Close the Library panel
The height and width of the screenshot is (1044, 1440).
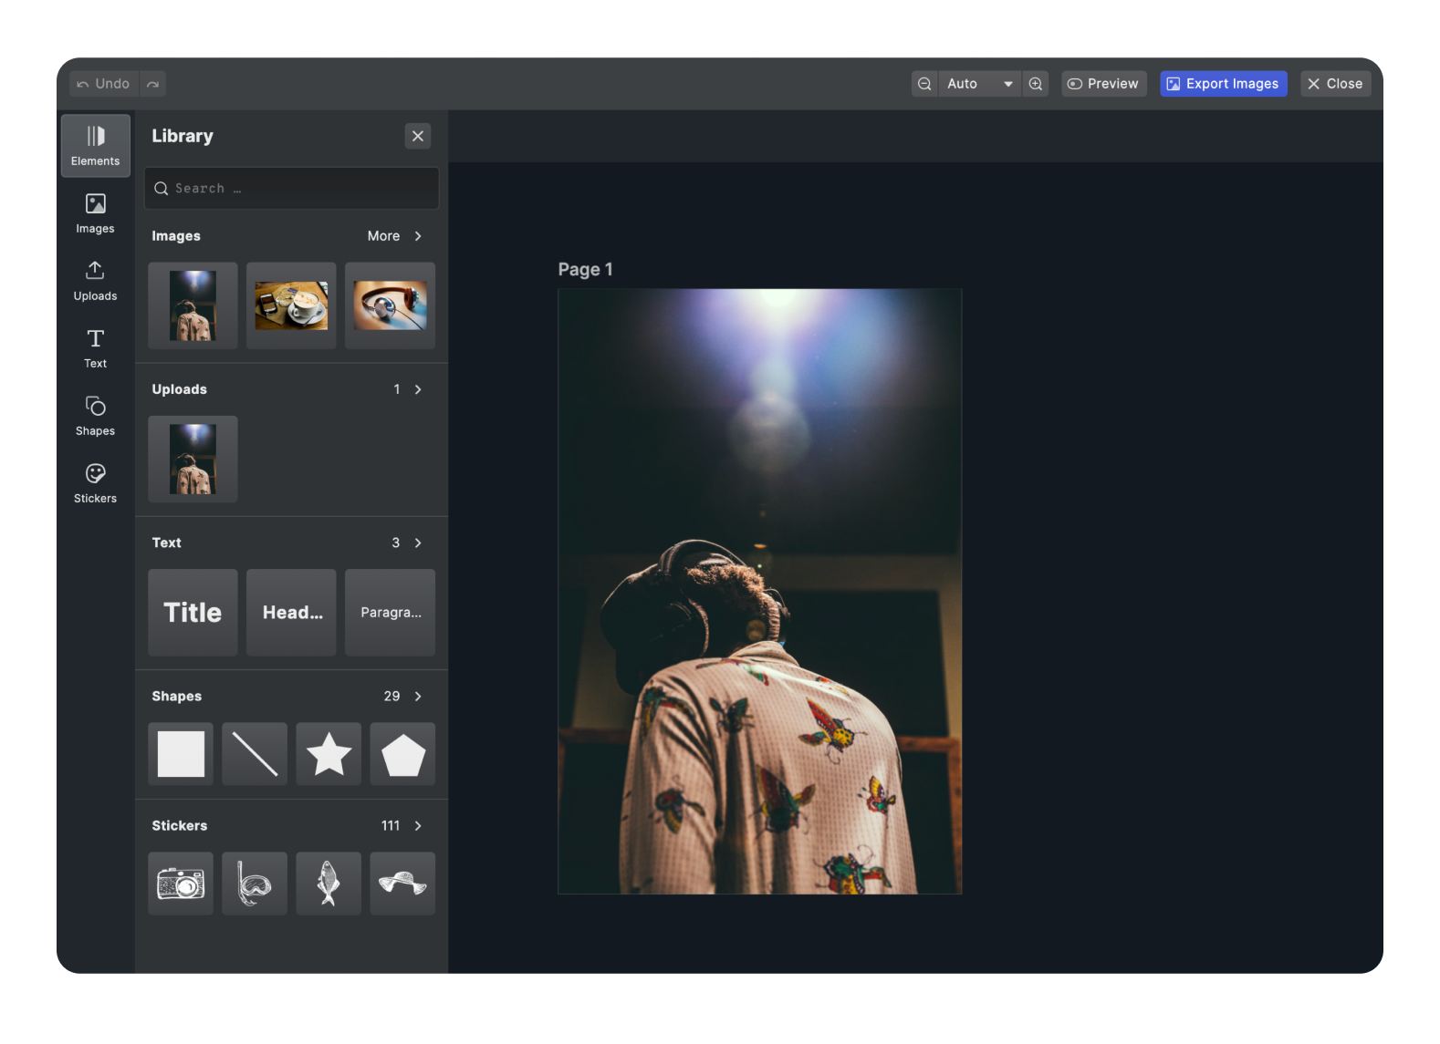pos(418,136)
